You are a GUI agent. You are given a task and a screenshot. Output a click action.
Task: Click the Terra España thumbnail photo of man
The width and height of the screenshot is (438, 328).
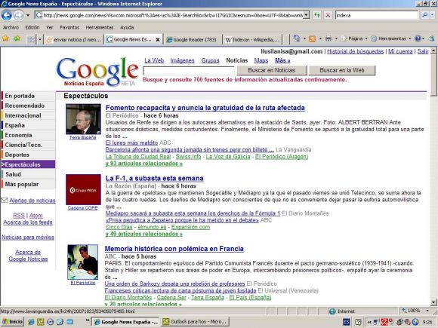pos(83,119)
